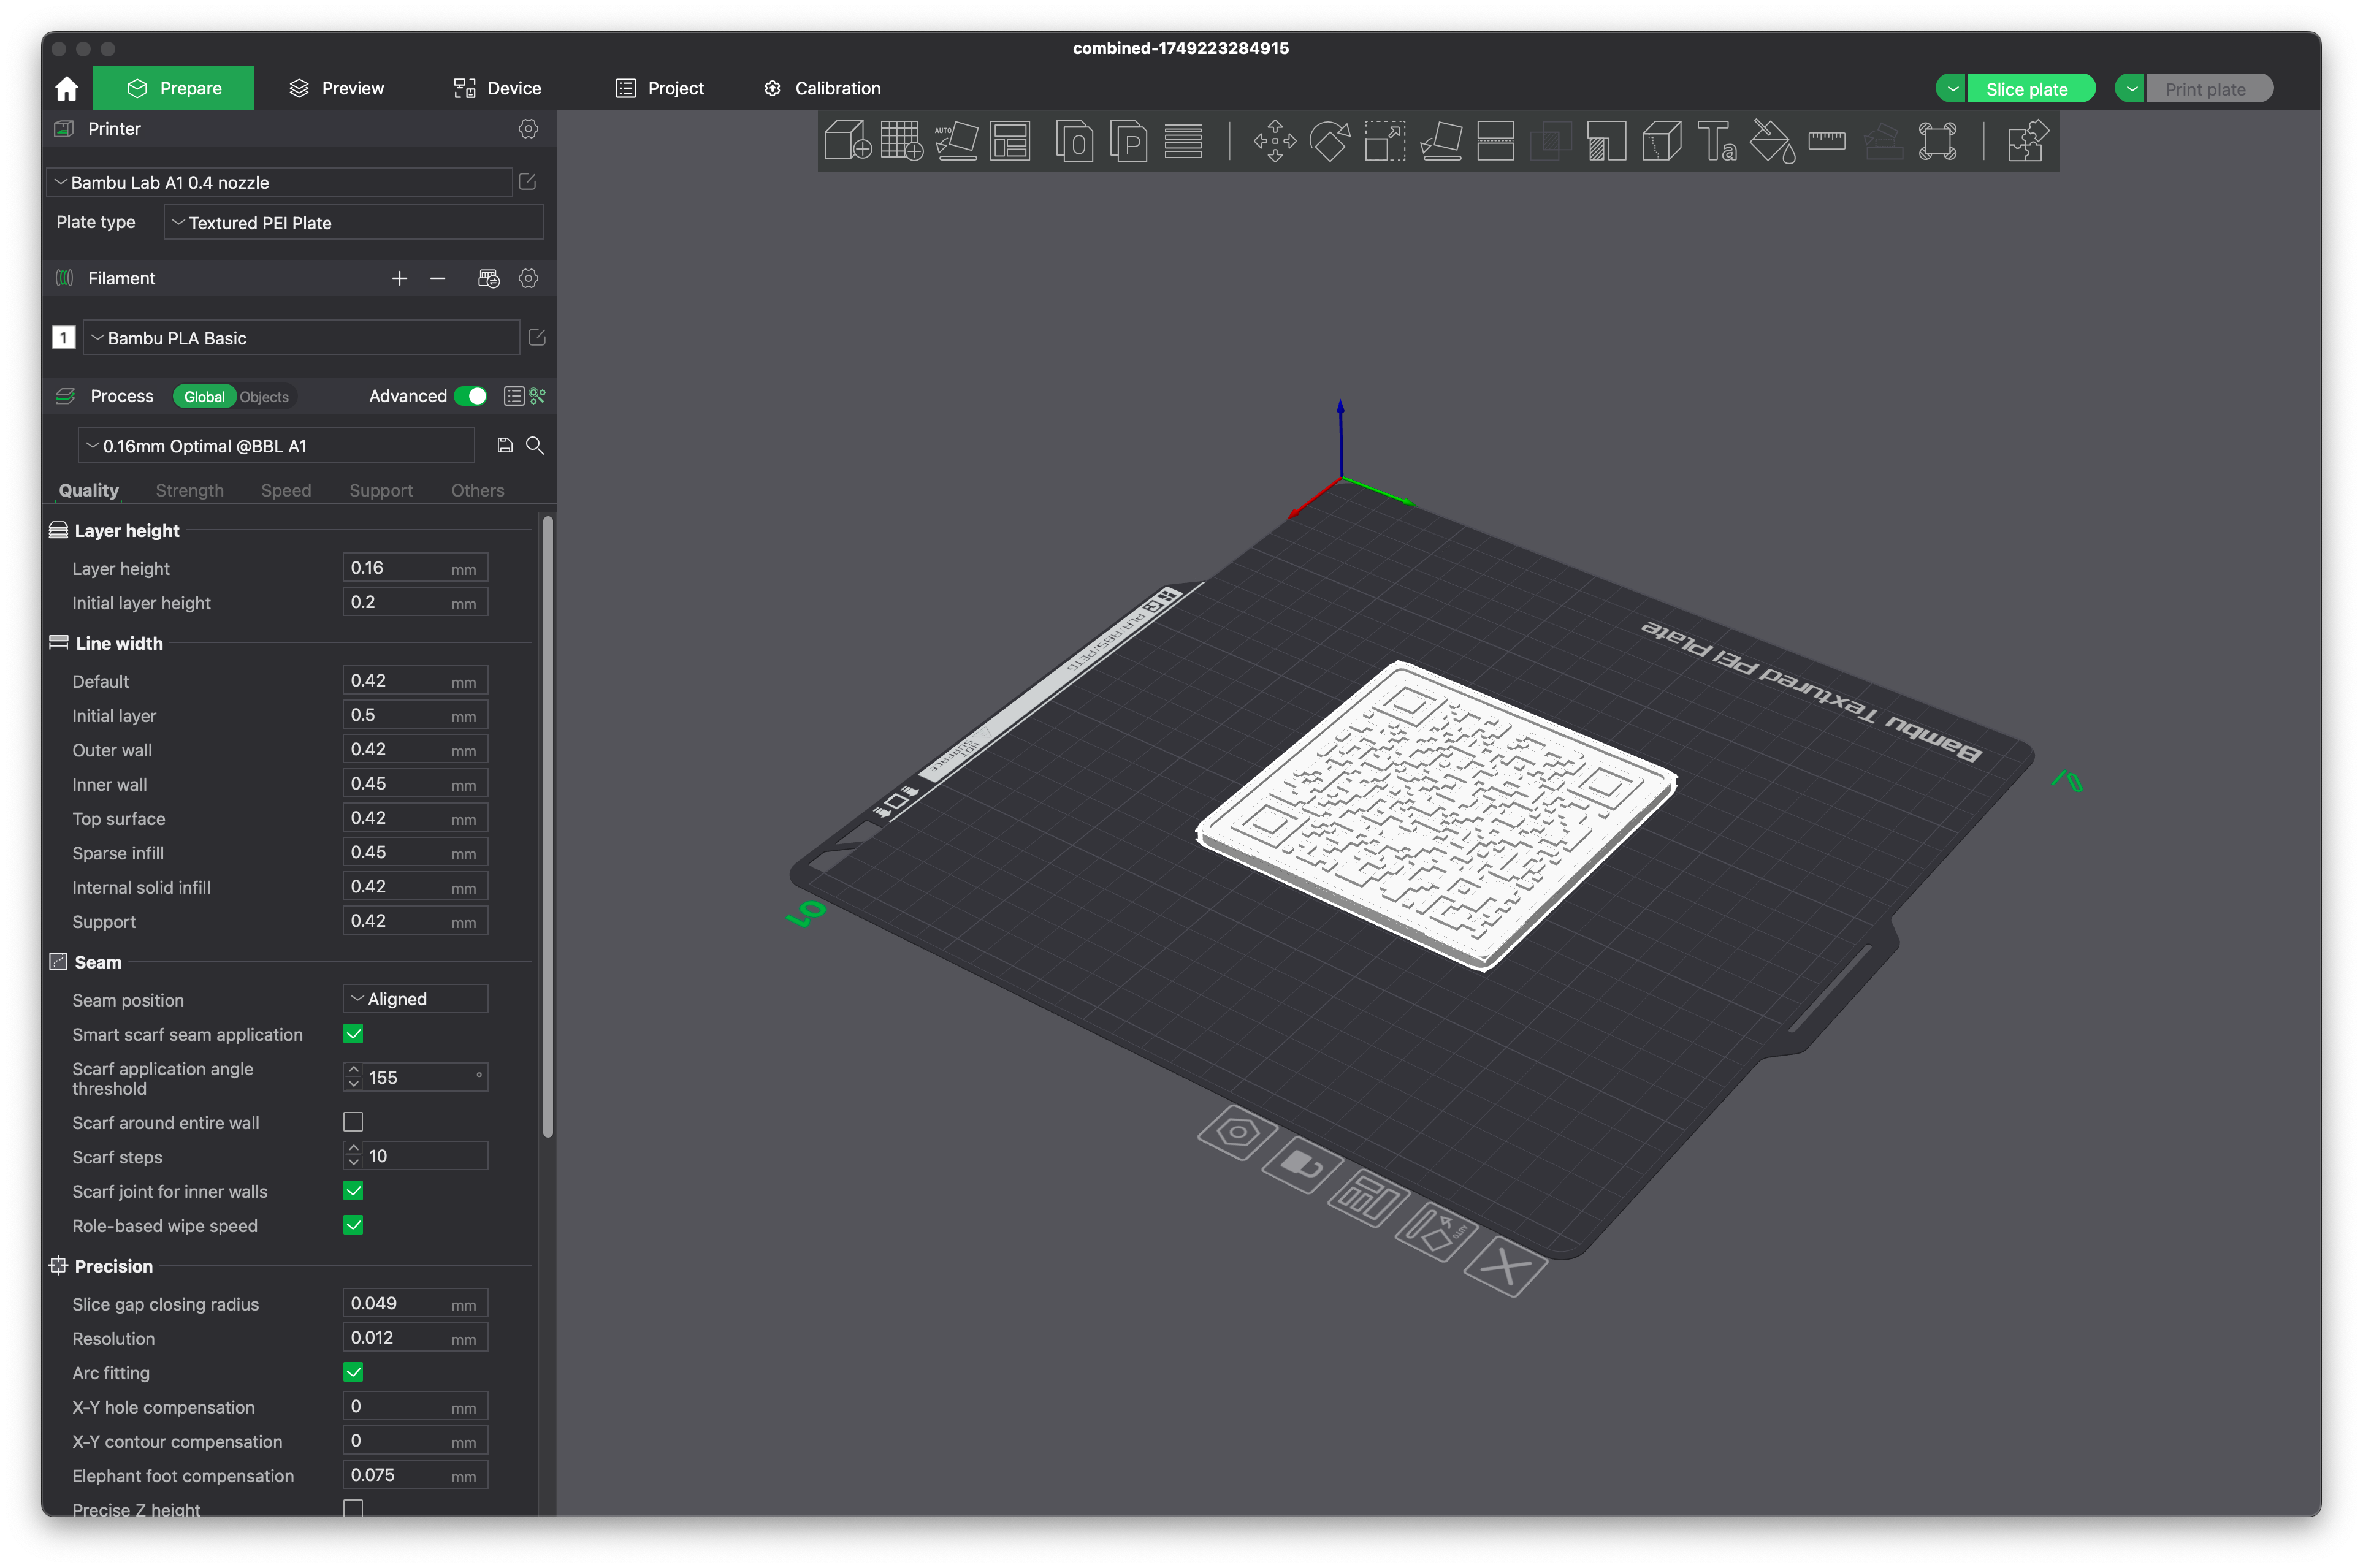The width and height of the screenshot is (2363, 1568).
Task: Click the Scarf angle threshold stepper arrows
Action: [x=353, y=1077]
